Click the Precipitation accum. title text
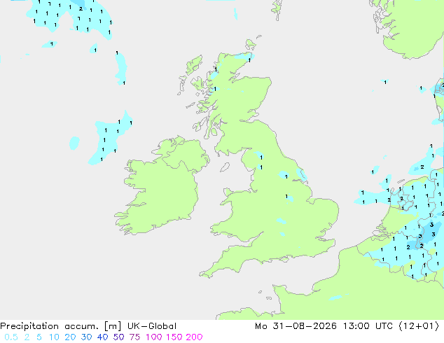The image size is (444, 343). [50, 326]
